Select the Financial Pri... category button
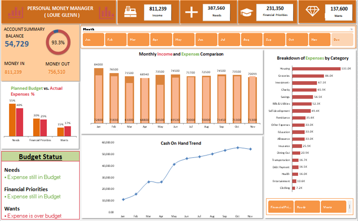The height and width of the screenshot is (221, 358). tap(280, 206)
